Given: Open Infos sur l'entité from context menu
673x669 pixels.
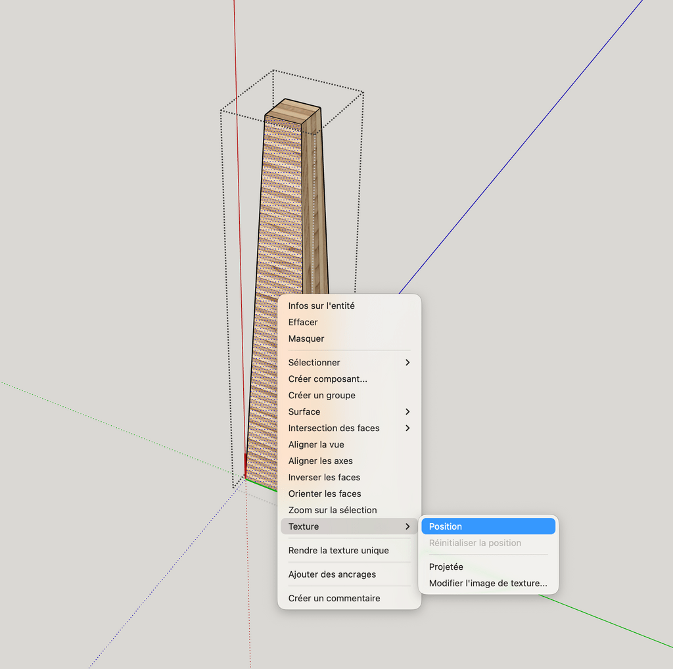Looking at the screenshot, I should tap(321, 306).
